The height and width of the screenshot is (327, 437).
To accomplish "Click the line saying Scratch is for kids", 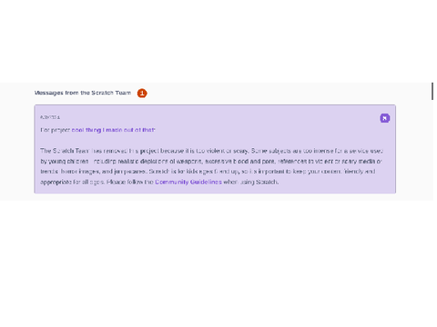I will (x=208, y=172).
